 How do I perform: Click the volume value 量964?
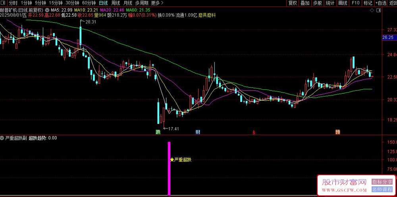coord(100,15)
